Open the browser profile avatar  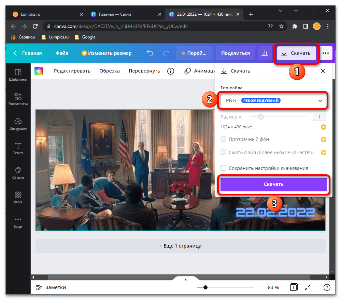317,26
